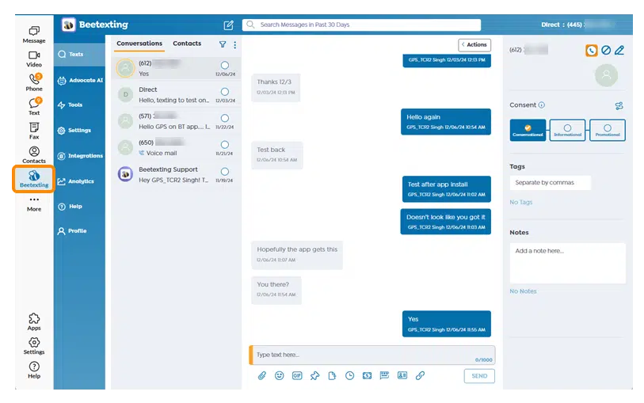Open Contacts in the left sidebar

click(34, 155)
